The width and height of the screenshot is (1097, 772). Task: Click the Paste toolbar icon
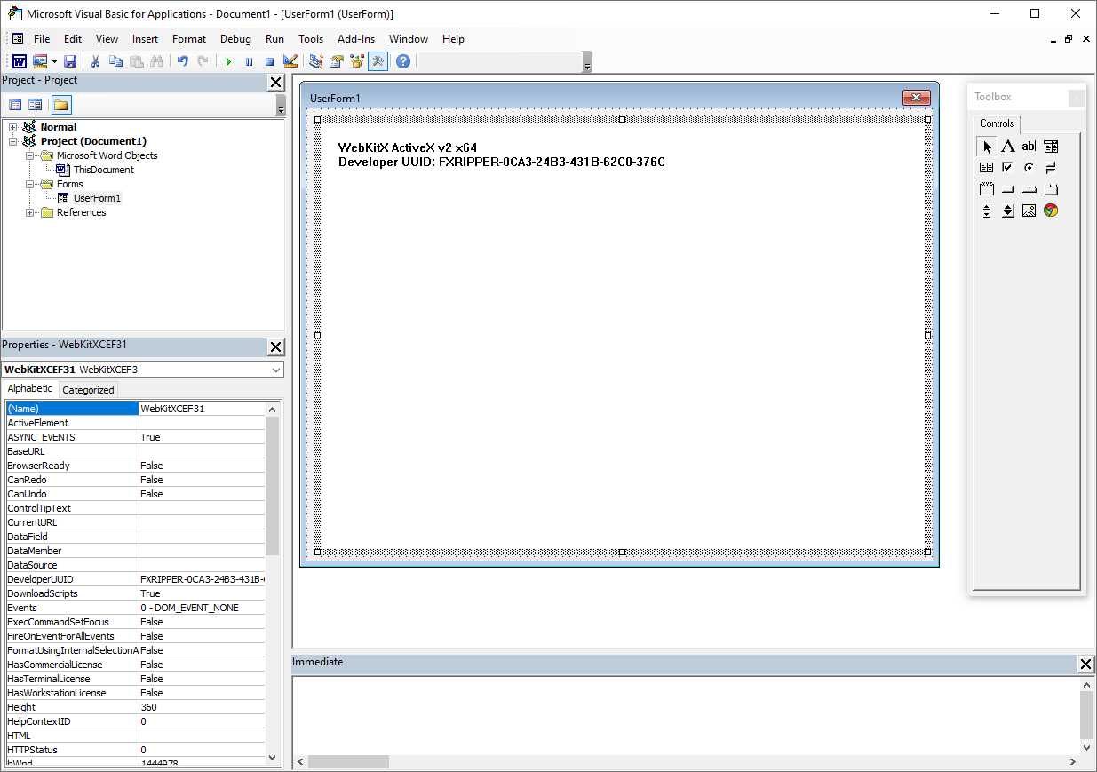(136, 61)
